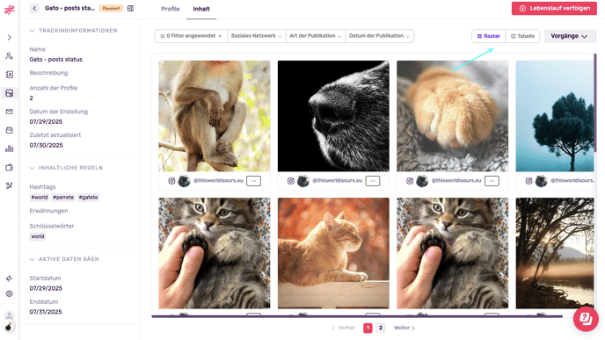This screenshot has height=340, width=605.
Task: Click the Instagram icon under the monkey post
Action: [x=171, y=181]
